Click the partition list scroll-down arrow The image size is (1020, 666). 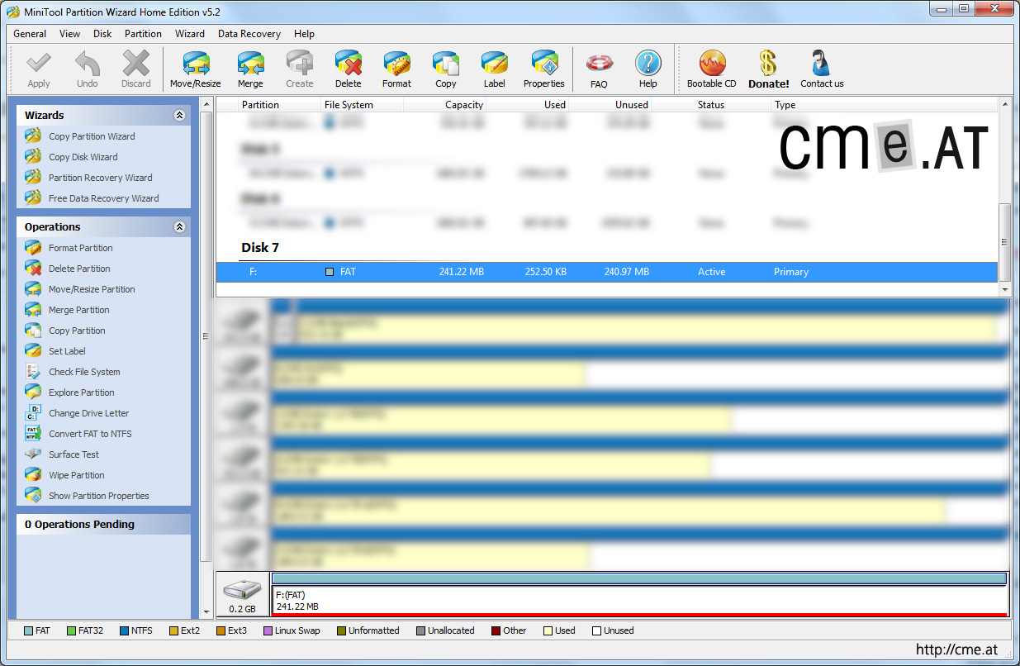(x=1005, y=289)
